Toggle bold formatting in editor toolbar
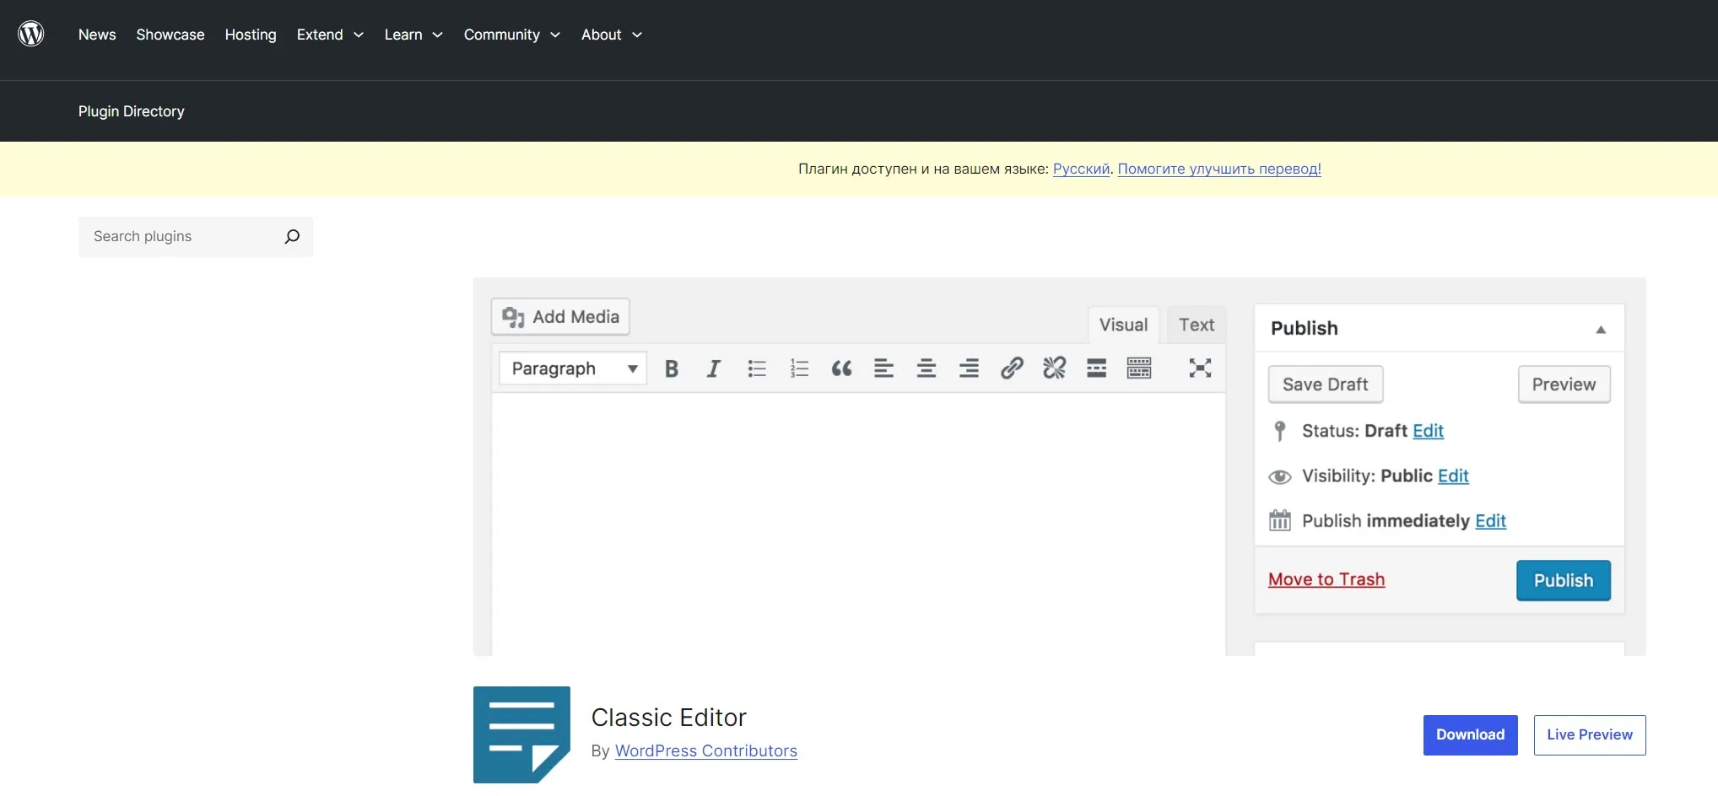 tap(672, 368)
